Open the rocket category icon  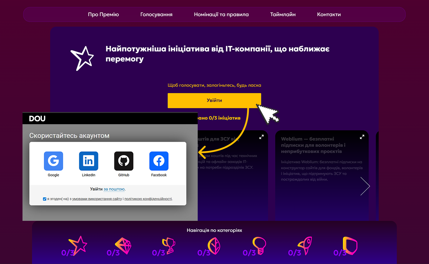[304, 245]
